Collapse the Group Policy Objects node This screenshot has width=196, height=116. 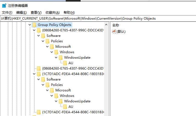(x=30, y=25)
